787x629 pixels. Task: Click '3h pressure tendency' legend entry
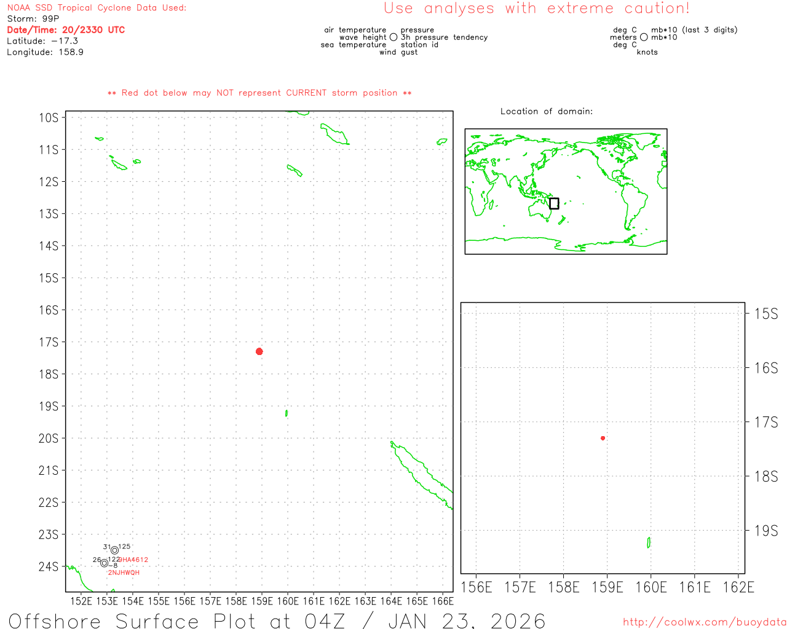(x=445, y=37)
